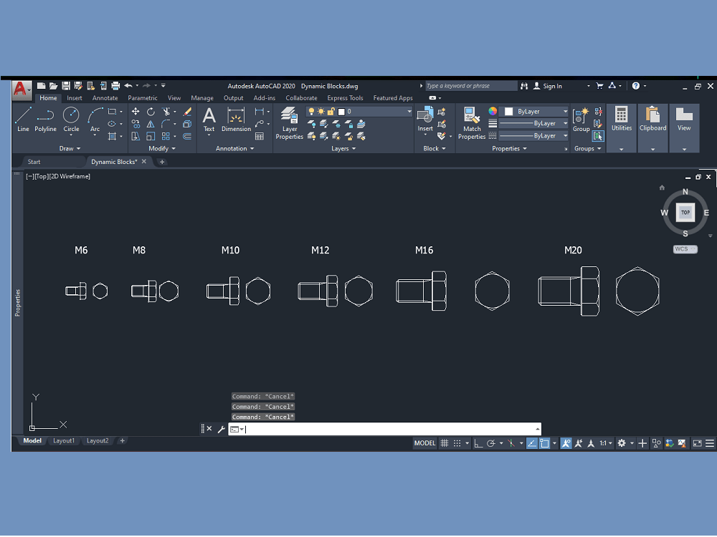717x537 pixels.
Task: Open the current layer dropdown
Action: tap(407, 111)
